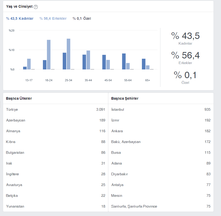Image resolution: width=221 pixels, height=216 pixels.
Task: Select the % 0,1 Özel legend
Action: point(82,18)
